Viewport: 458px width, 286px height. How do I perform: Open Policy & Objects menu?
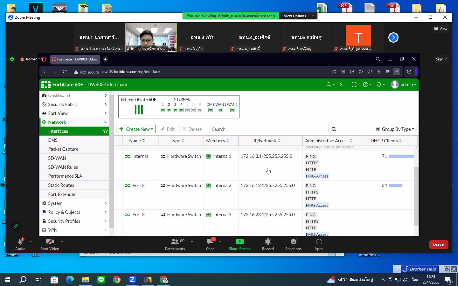[74, 212]
